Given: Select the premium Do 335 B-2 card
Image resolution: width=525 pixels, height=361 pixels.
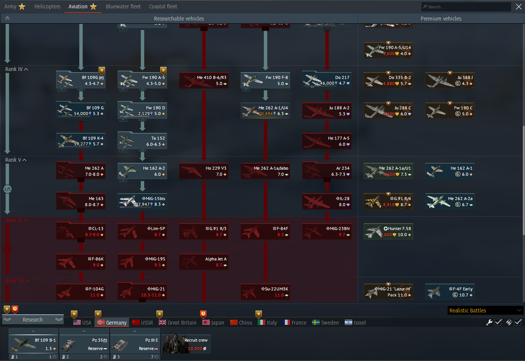Looking at the screenshot, I should point(388,80).
